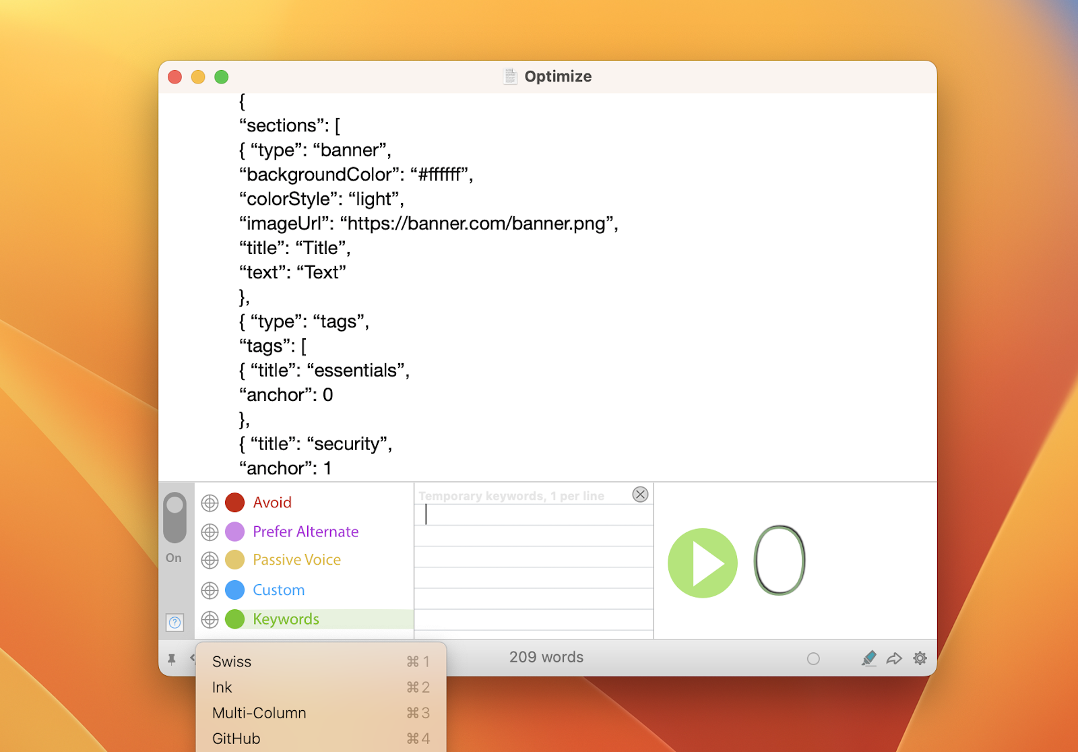
Task: Select the target icon next to Avoid
Action: (209, 502)
